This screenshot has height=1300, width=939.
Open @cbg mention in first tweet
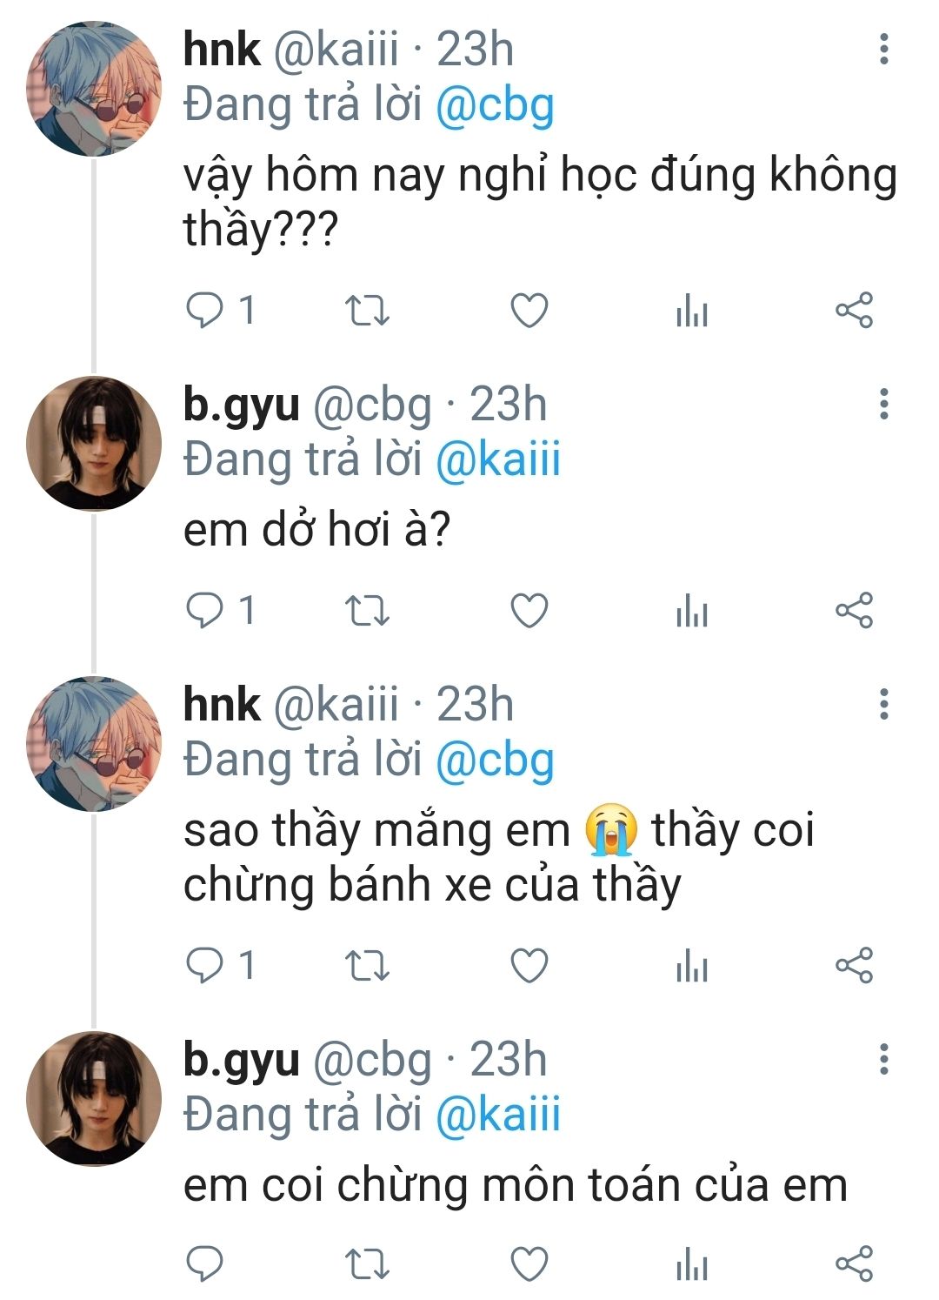494,106
